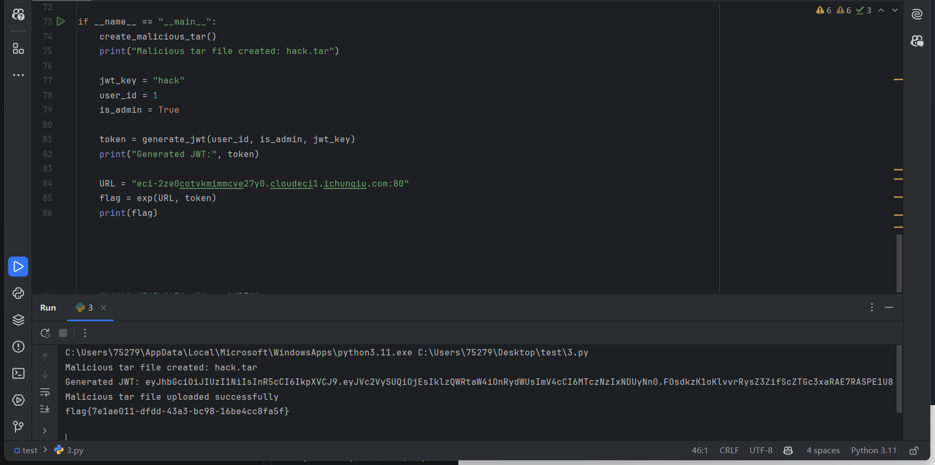
Task: Stop the running process button
Action: pos(63,333)
